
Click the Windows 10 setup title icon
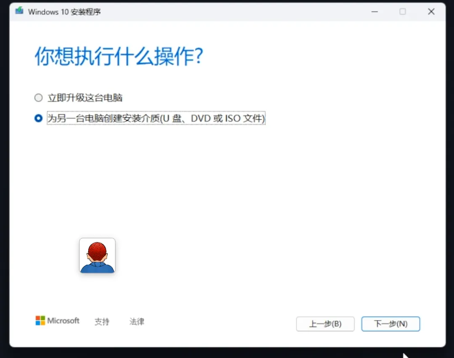(19, 11)
